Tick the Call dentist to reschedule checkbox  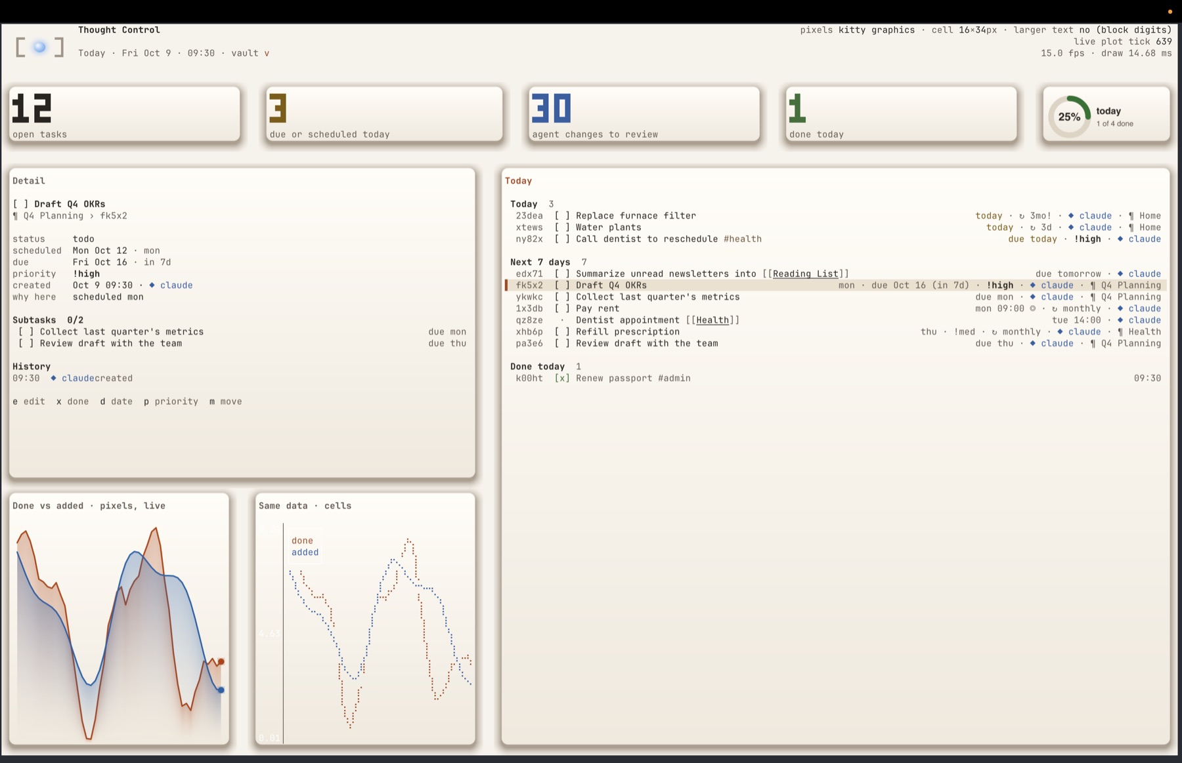pos(562,239)
